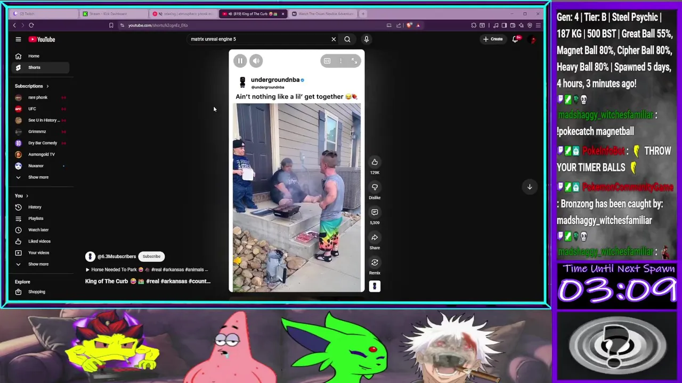Click the search magnifier button
The image size is (682, 383).
347,39
